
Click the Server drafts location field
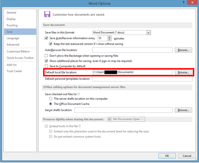[x=124, y=110]
